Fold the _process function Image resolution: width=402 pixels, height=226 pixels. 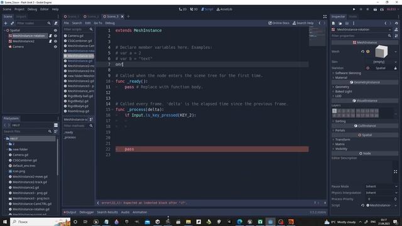[x=112, y=109]
